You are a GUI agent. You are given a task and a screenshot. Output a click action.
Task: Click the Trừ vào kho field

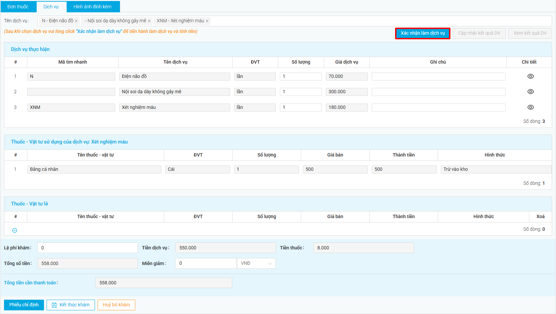coord(496,169)
